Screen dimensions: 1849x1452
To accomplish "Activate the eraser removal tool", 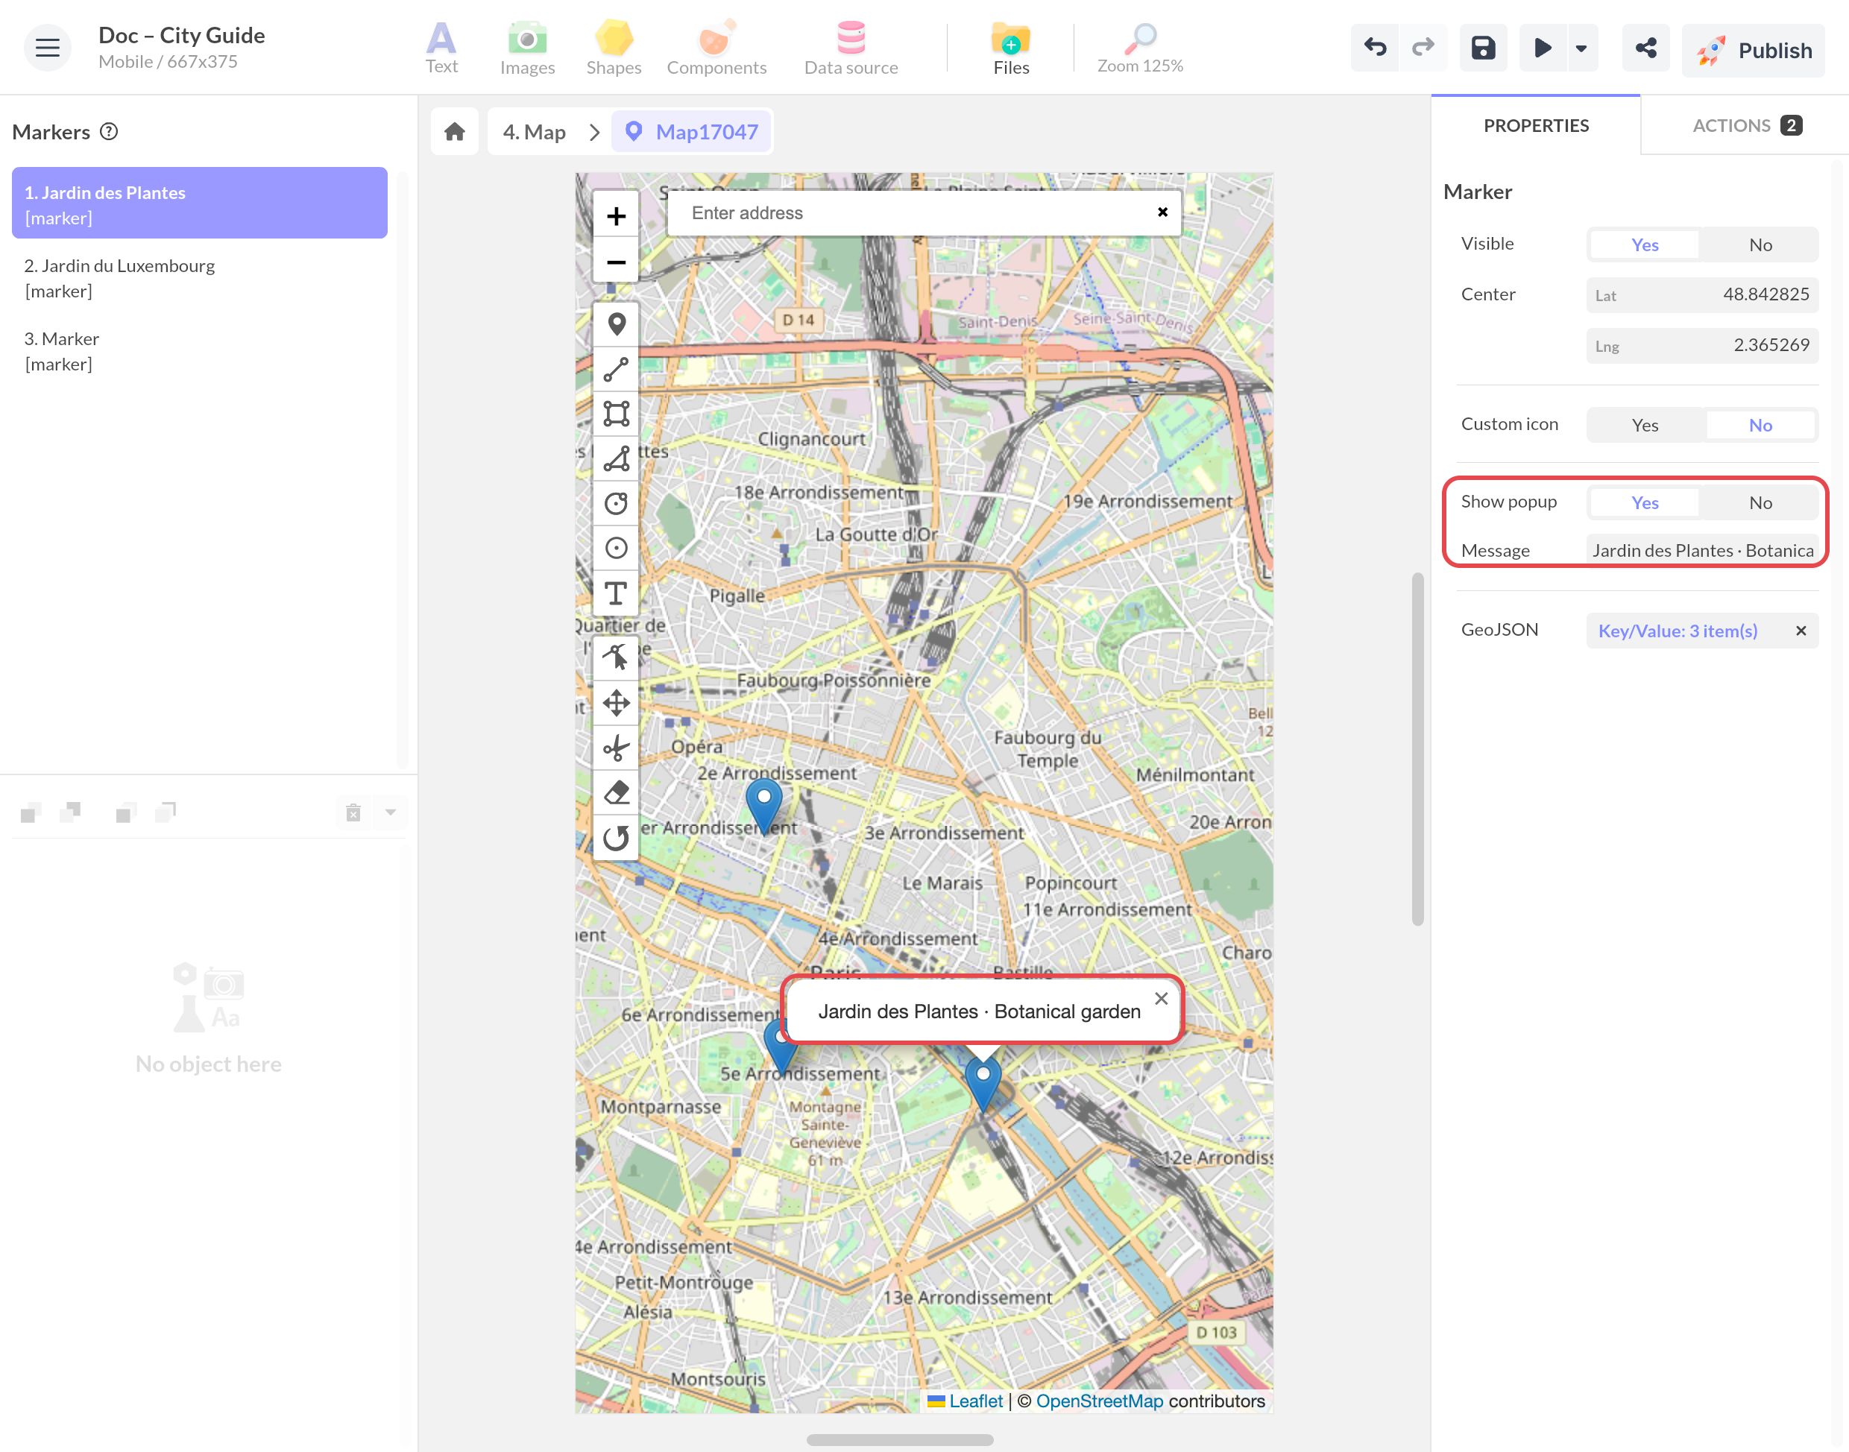I will [x=616, y=792].
